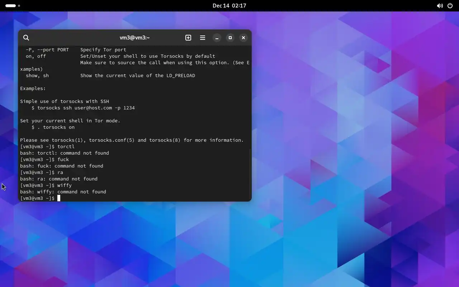Click the 'Please see torsocks(1)' line
This screenshot has width=459, height=287.
[x=132, y=140]
